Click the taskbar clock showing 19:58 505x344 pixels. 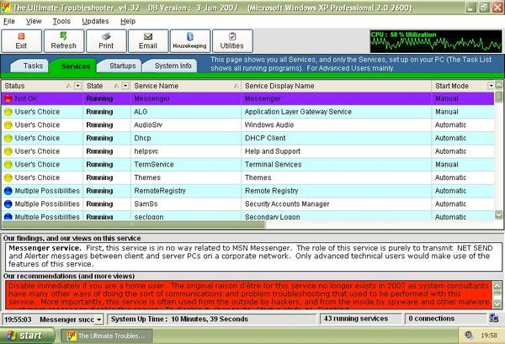coord(489,336)
